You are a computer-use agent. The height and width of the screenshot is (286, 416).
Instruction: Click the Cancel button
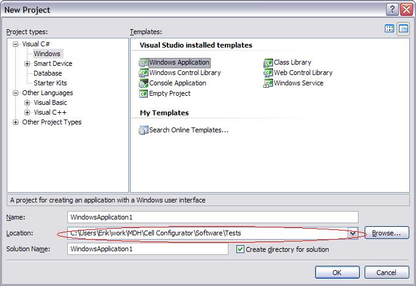point(387,273)
